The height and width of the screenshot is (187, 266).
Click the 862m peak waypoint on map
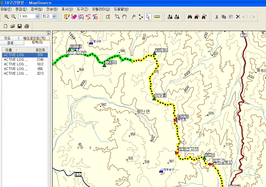(x=204, y=158)
